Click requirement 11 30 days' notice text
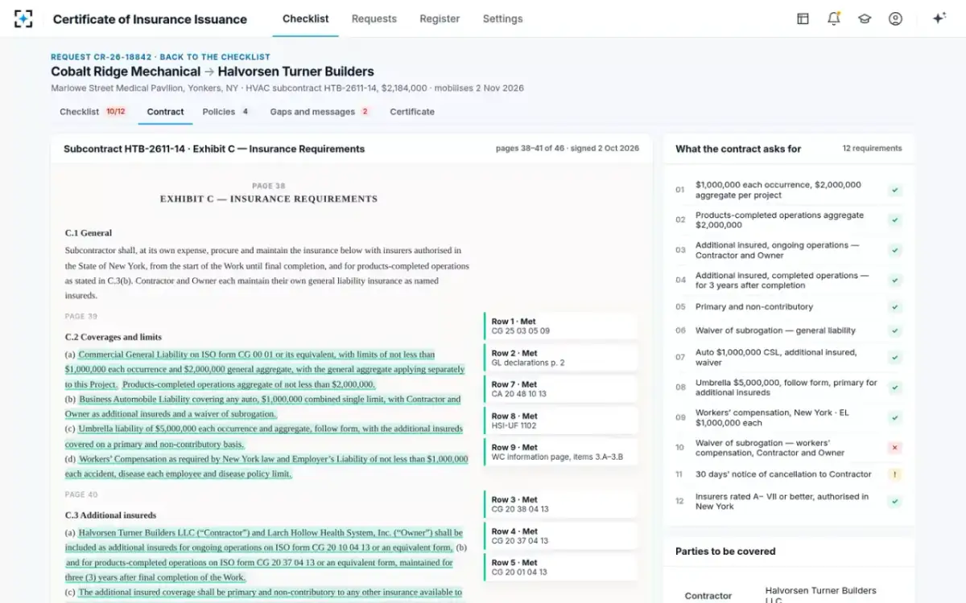This screenshot has width=966, height=603. pyautogui.click(x=783, y=474)
